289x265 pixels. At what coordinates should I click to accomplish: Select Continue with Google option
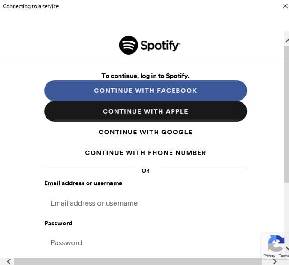[x=145, y=132]
